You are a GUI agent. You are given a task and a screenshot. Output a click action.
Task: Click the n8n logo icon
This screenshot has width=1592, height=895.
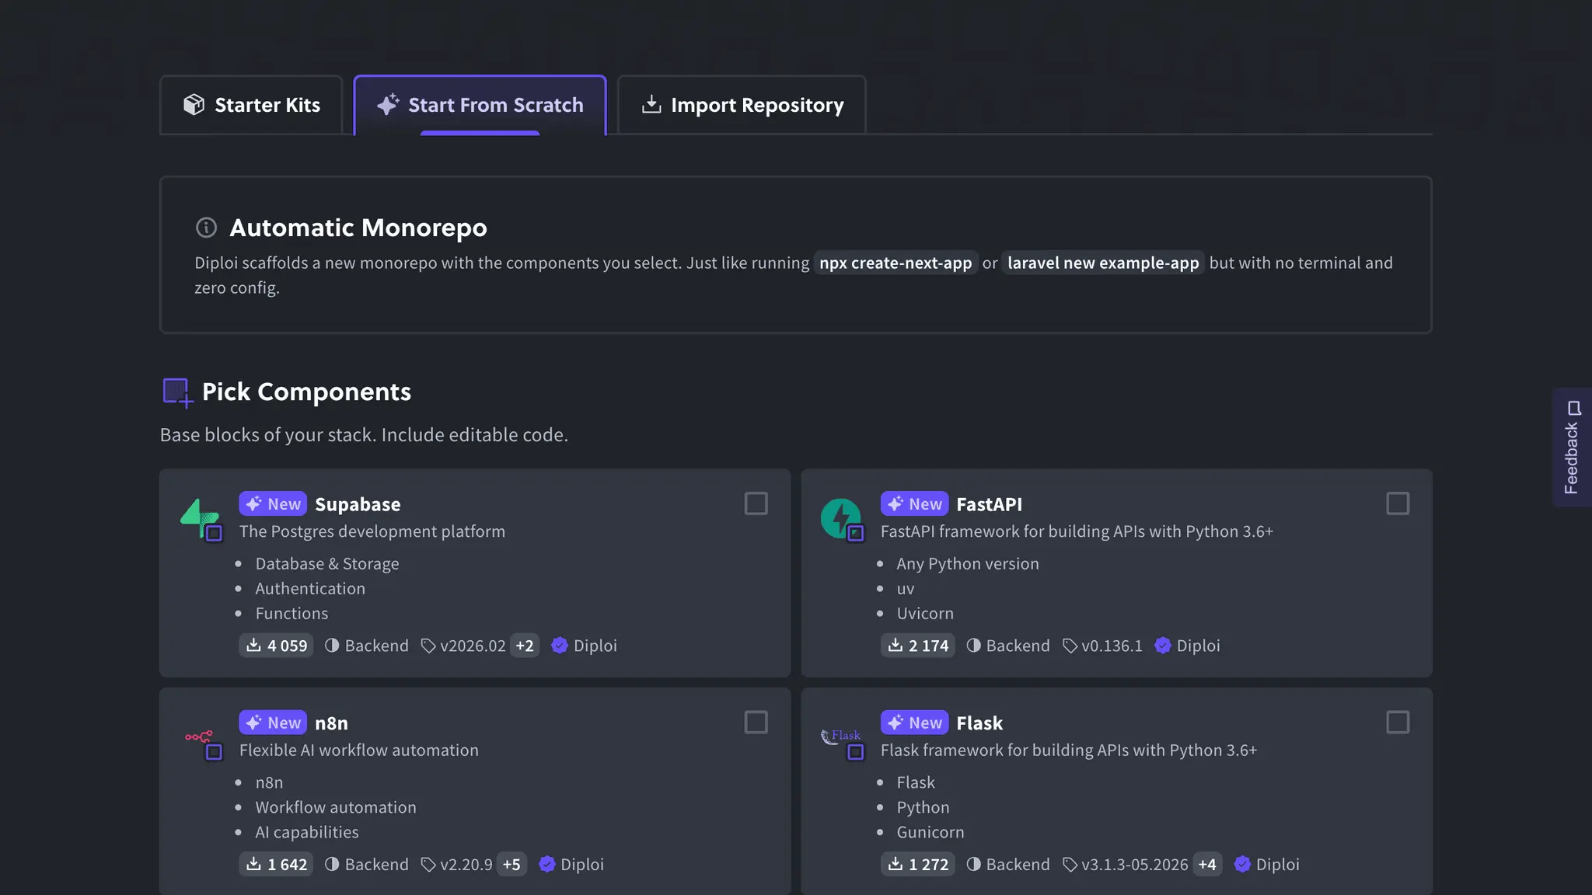[x=204, y=744]
